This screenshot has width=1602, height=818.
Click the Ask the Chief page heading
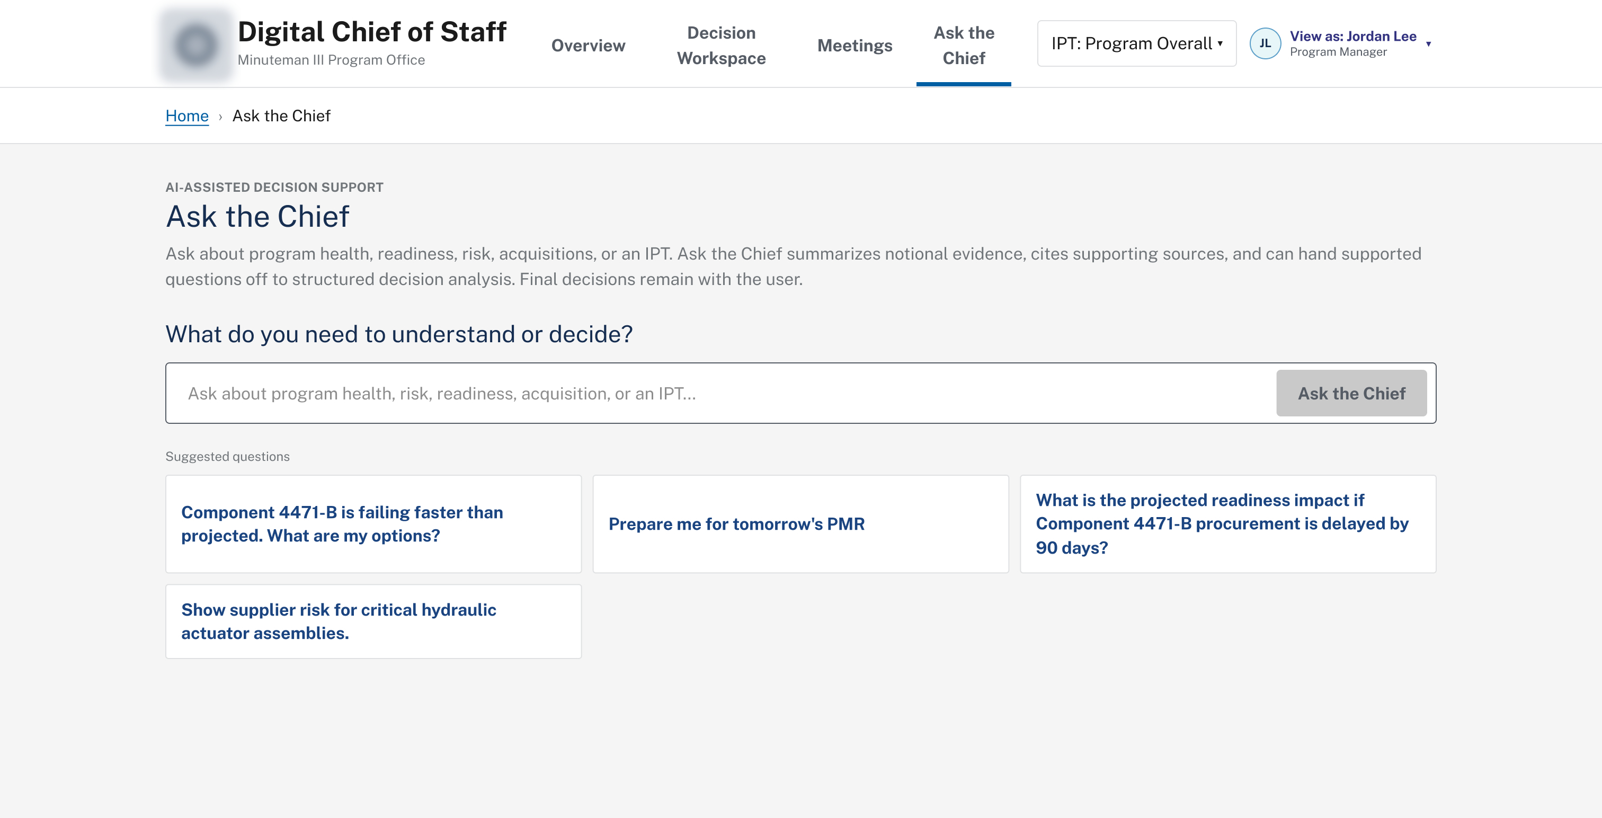pos(257,217)
